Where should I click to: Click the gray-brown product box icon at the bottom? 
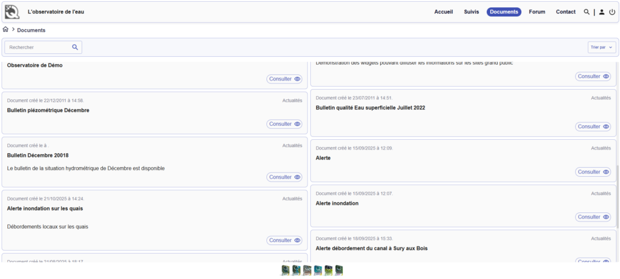(x=307, y=271)
